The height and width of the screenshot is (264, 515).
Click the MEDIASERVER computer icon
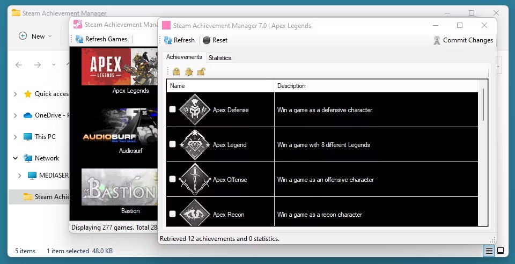[x=32, y=175]
